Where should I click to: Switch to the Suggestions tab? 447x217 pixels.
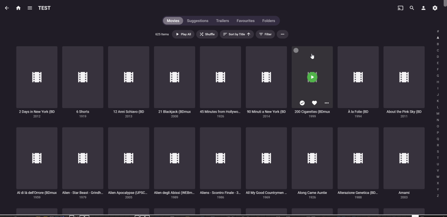point(197,21)
